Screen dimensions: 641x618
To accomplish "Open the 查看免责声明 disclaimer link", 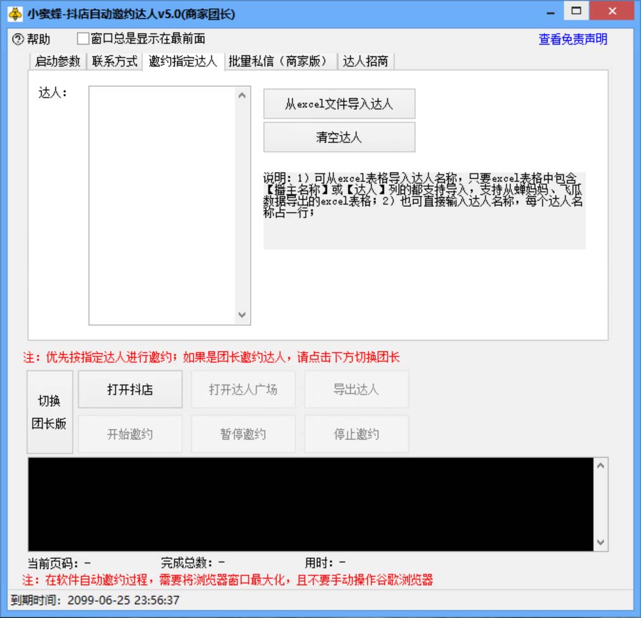I will point(571,39).
